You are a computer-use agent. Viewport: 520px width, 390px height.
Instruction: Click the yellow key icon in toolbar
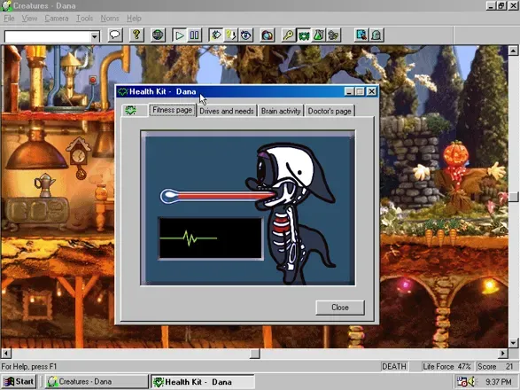(x=289, y=35)
